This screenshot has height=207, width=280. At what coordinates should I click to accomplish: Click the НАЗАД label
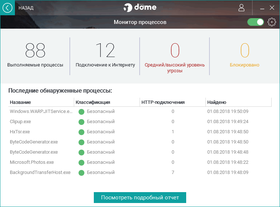point(26,8)
